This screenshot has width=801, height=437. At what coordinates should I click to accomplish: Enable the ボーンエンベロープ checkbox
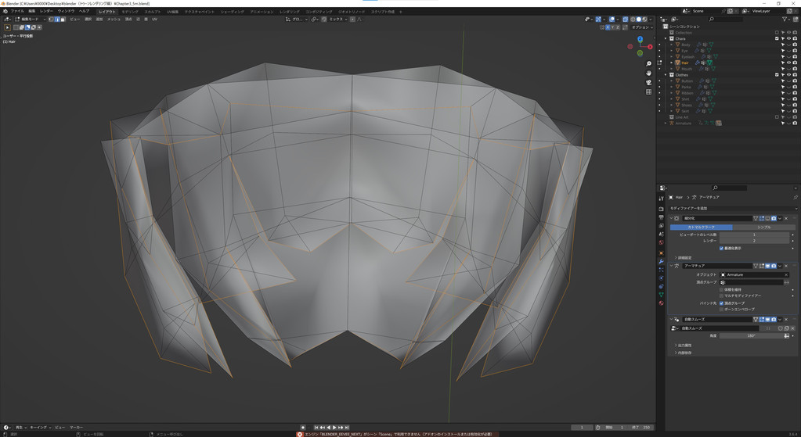coord(721,310)
